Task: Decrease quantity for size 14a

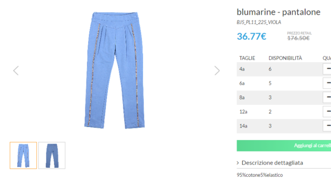Action: [x=327, y=126]
